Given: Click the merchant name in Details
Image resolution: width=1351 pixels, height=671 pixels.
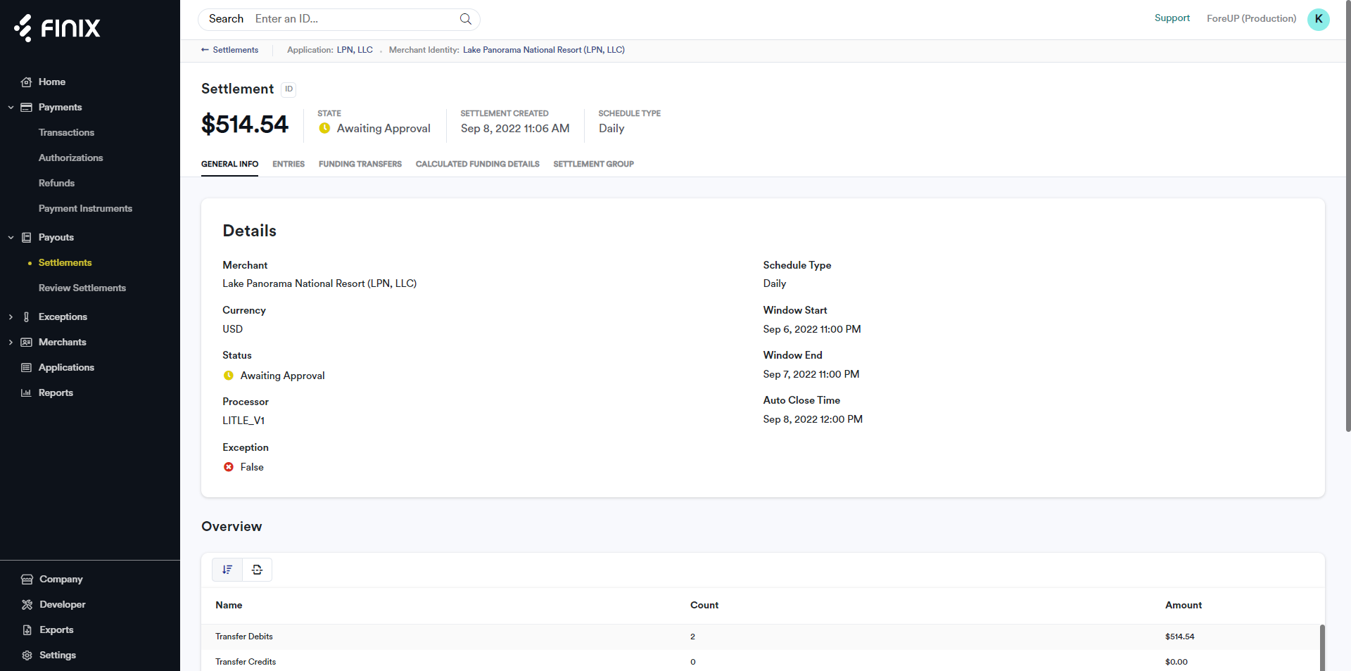Looking at the screenshot, I should [319, 283].
